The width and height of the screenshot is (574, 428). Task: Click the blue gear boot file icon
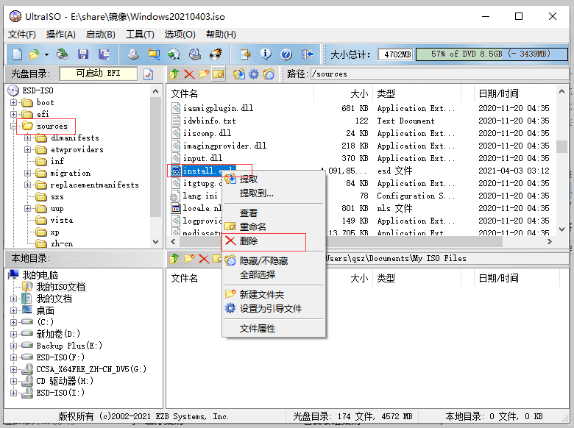(x=254, y=74)
